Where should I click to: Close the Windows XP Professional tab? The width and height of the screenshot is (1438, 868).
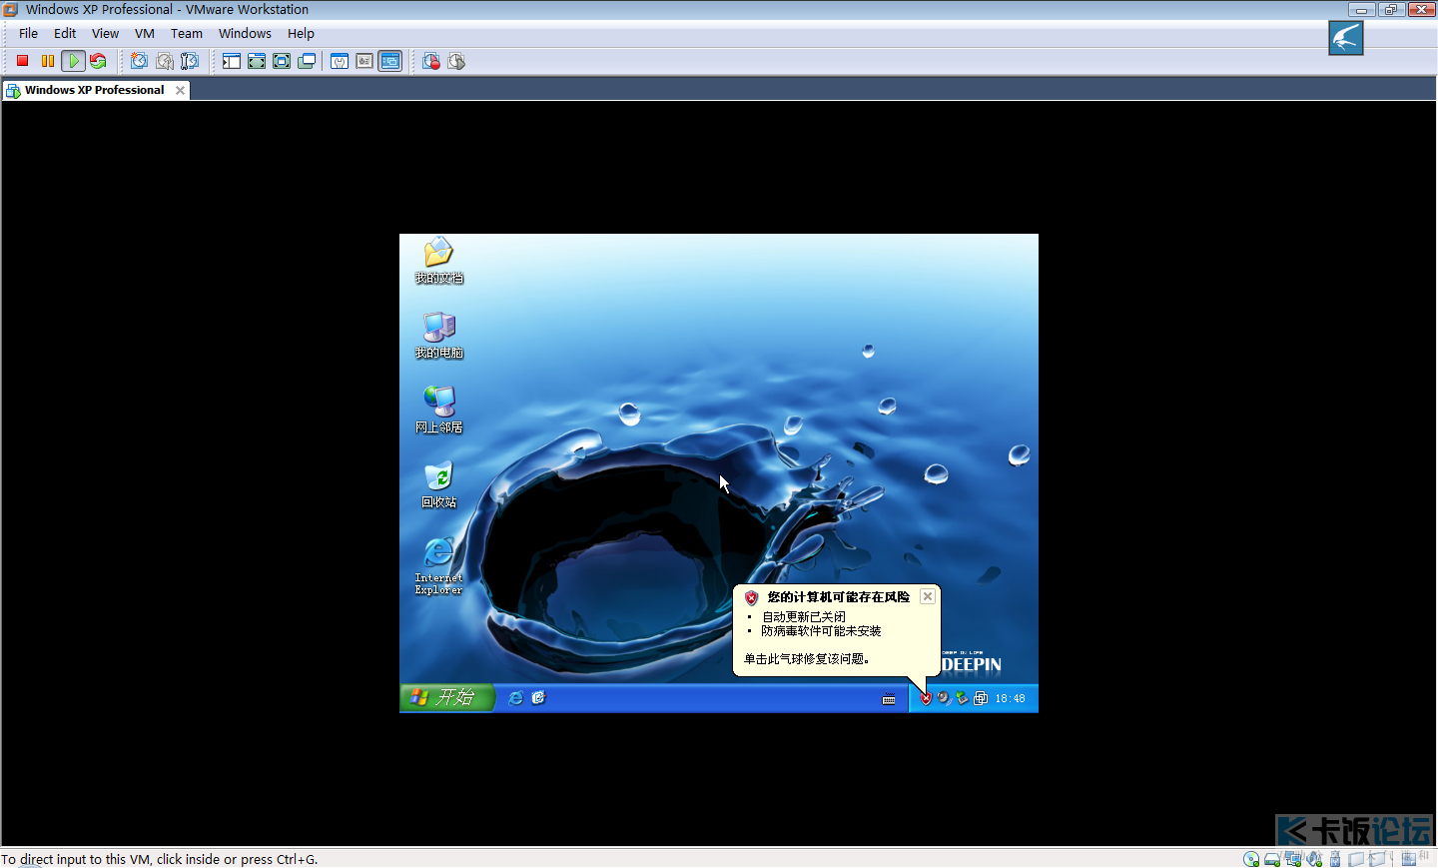tap(180, 90)
